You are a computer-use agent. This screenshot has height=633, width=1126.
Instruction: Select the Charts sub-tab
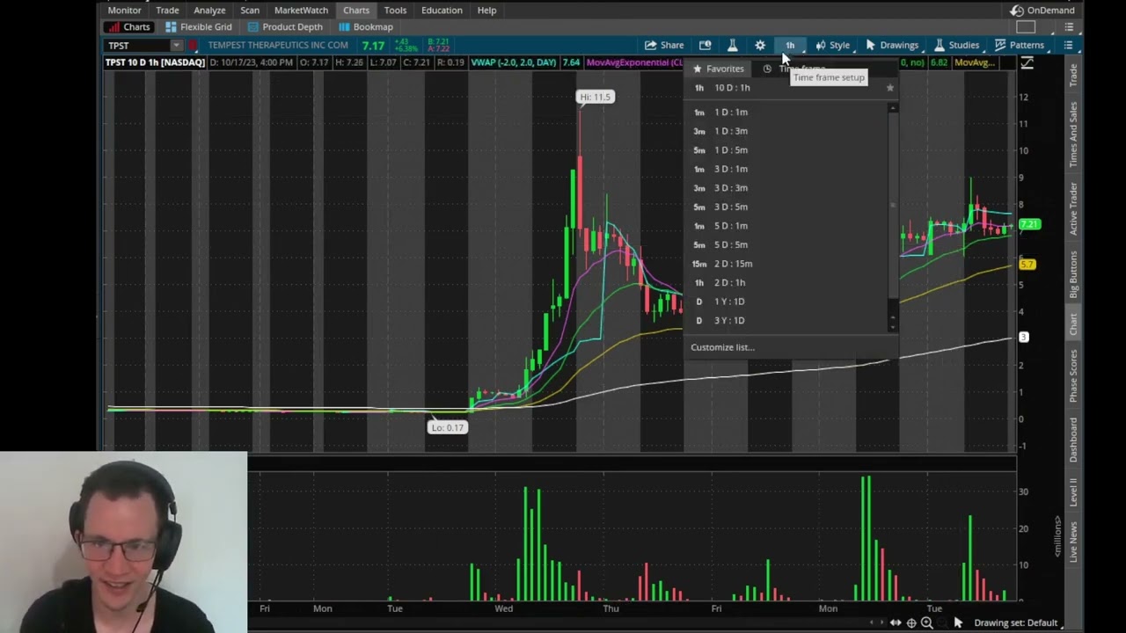point(129,27)
